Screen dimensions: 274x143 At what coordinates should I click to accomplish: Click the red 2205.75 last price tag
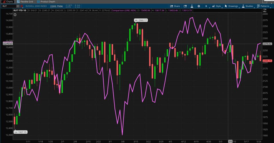[x=267, y=61]
